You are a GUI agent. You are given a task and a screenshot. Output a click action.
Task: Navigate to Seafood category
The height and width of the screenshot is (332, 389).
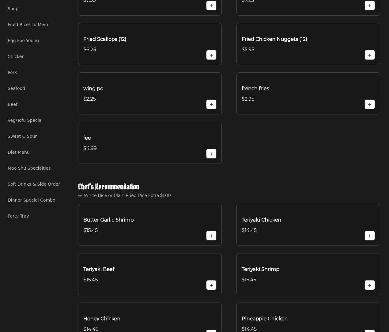[16, 88]
